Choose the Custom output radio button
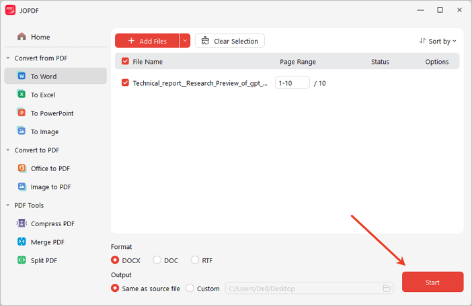 point(190,288)
